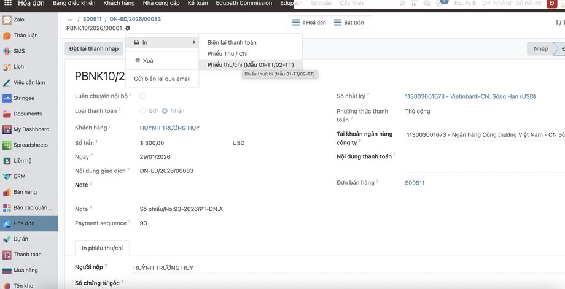Select the Gửi payment type radio

[x=142, y=111]
